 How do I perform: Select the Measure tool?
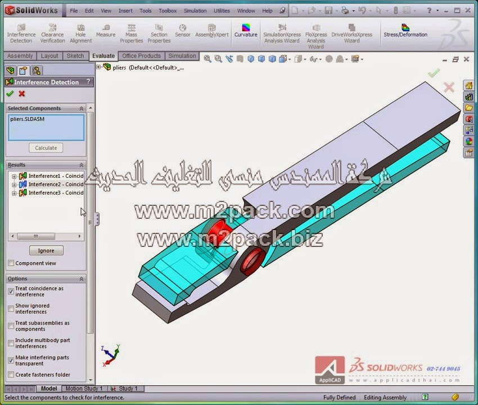click(106, 31)
